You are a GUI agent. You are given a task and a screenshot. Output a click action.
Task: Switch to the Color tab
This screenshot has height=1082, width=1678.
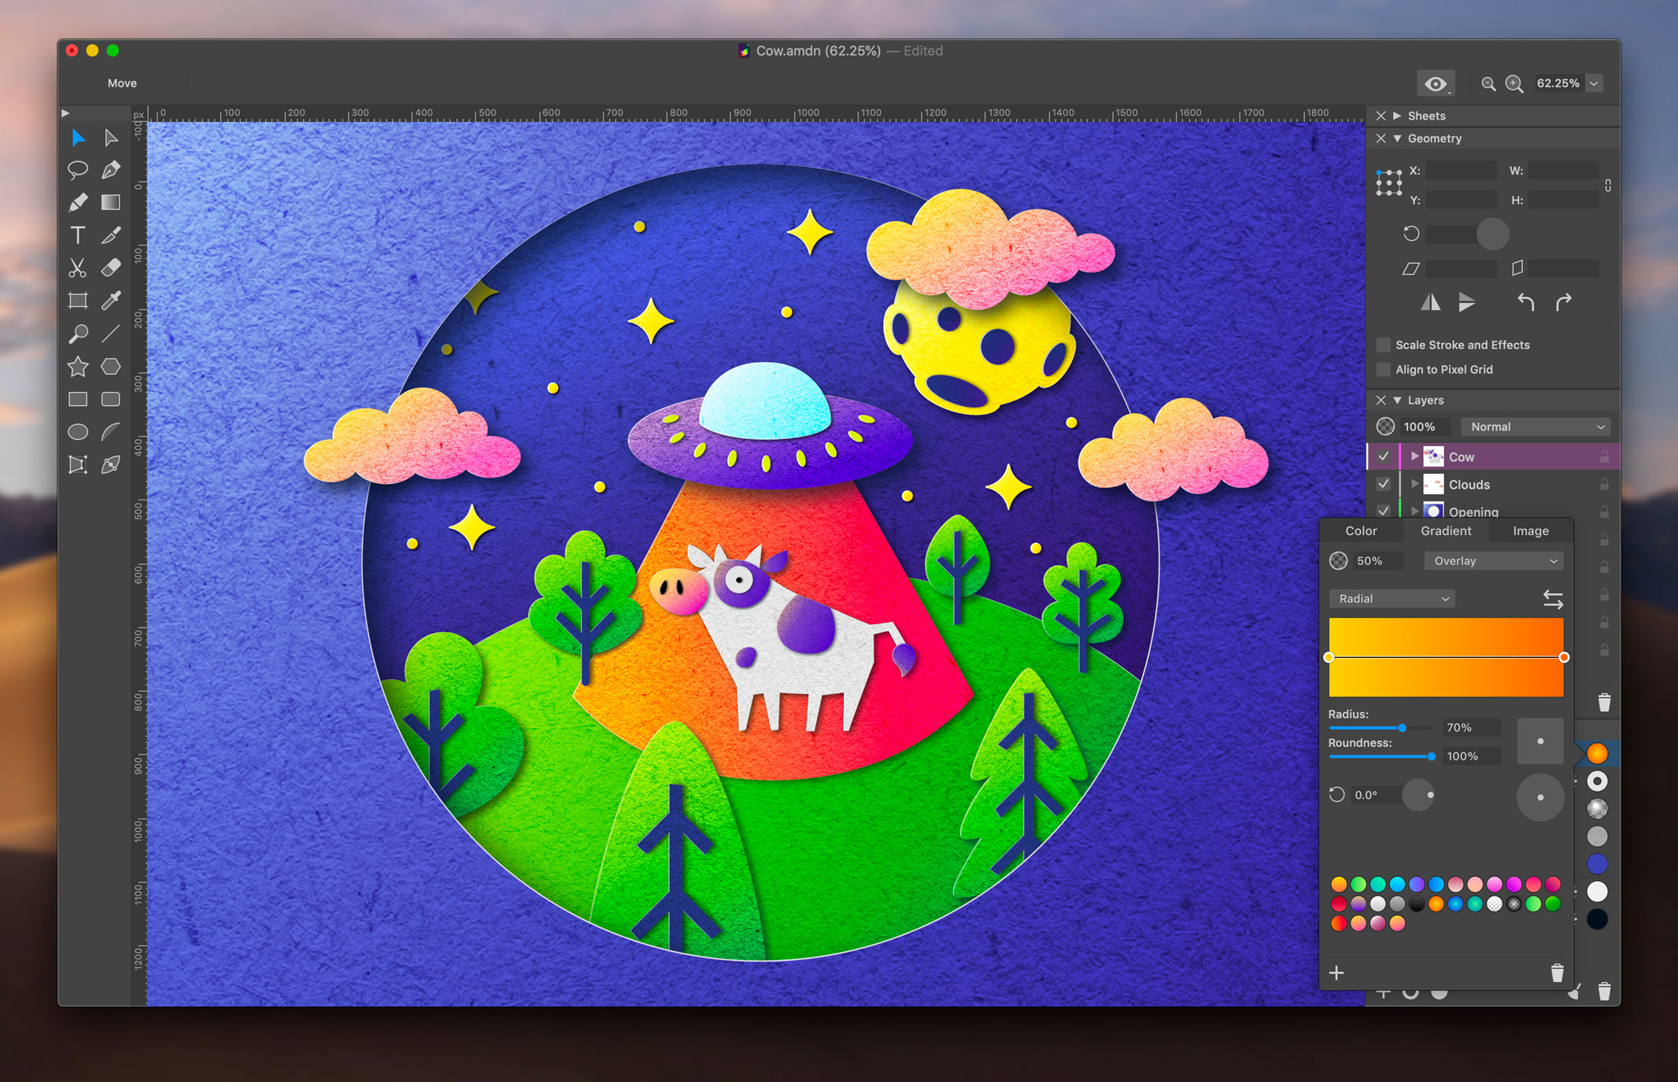[x=1361, y=531]
